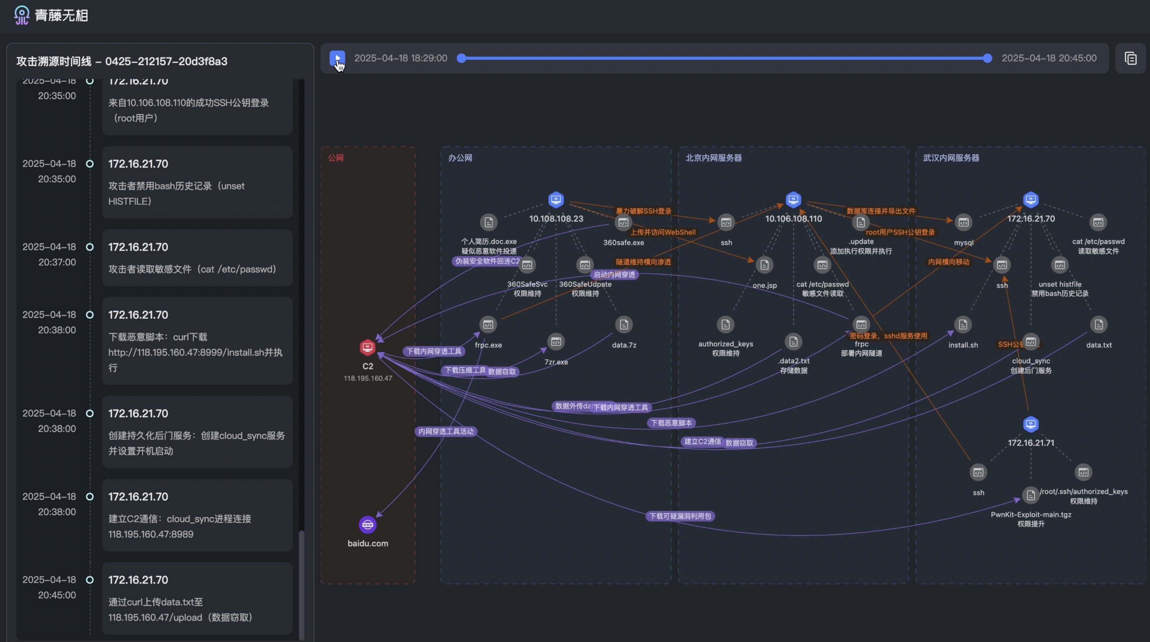Click the .update file node
Image resolution: width=1150 pixels, height=642 pixels.
861,222
